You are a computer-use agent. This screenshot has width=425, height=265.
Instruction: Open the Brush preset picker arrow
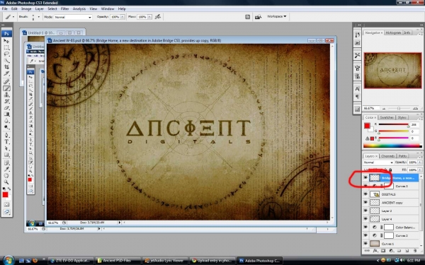(38, 17)
